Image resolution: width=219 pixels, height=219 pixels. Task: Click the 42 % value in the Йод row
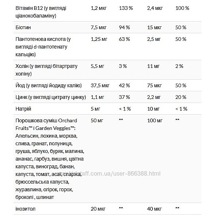pos(124,85)
